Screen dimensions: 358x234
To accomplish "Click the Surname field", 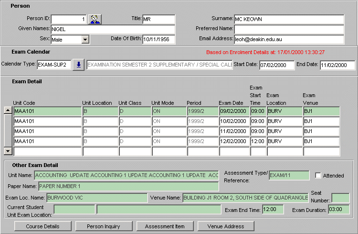I will pos(288,19).
